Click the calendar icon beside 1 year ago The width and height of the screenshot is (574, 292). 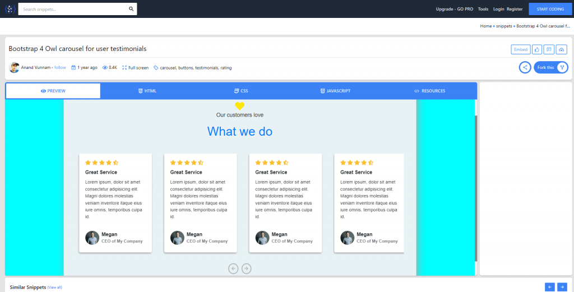(73, 68)
